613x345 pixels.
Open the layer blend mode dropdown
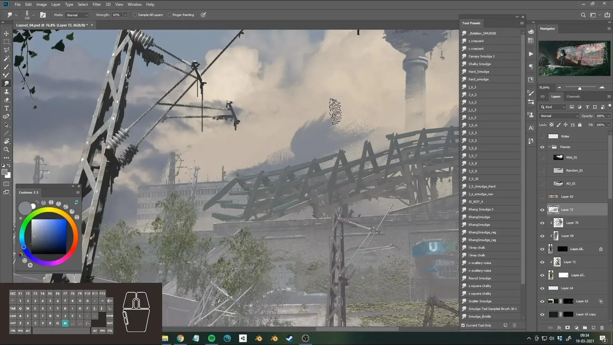(x=559, y=116)
